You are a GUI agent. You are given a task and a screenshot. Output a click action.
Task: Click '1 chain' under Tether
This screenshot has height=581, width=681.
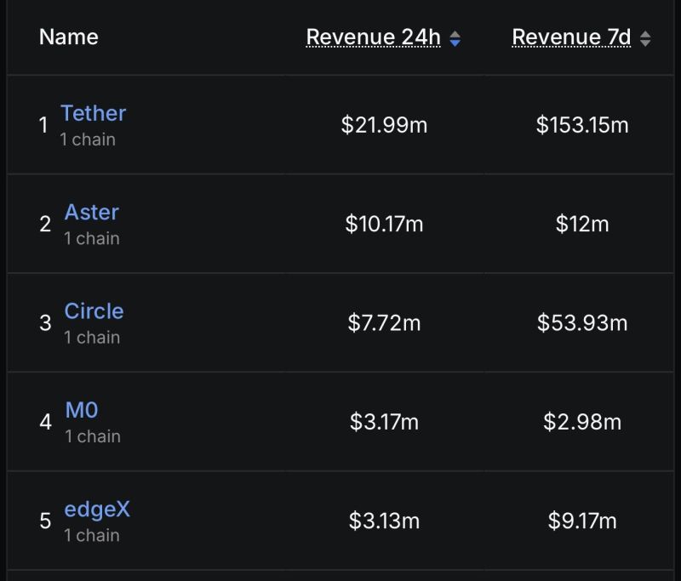coord(88,140)
